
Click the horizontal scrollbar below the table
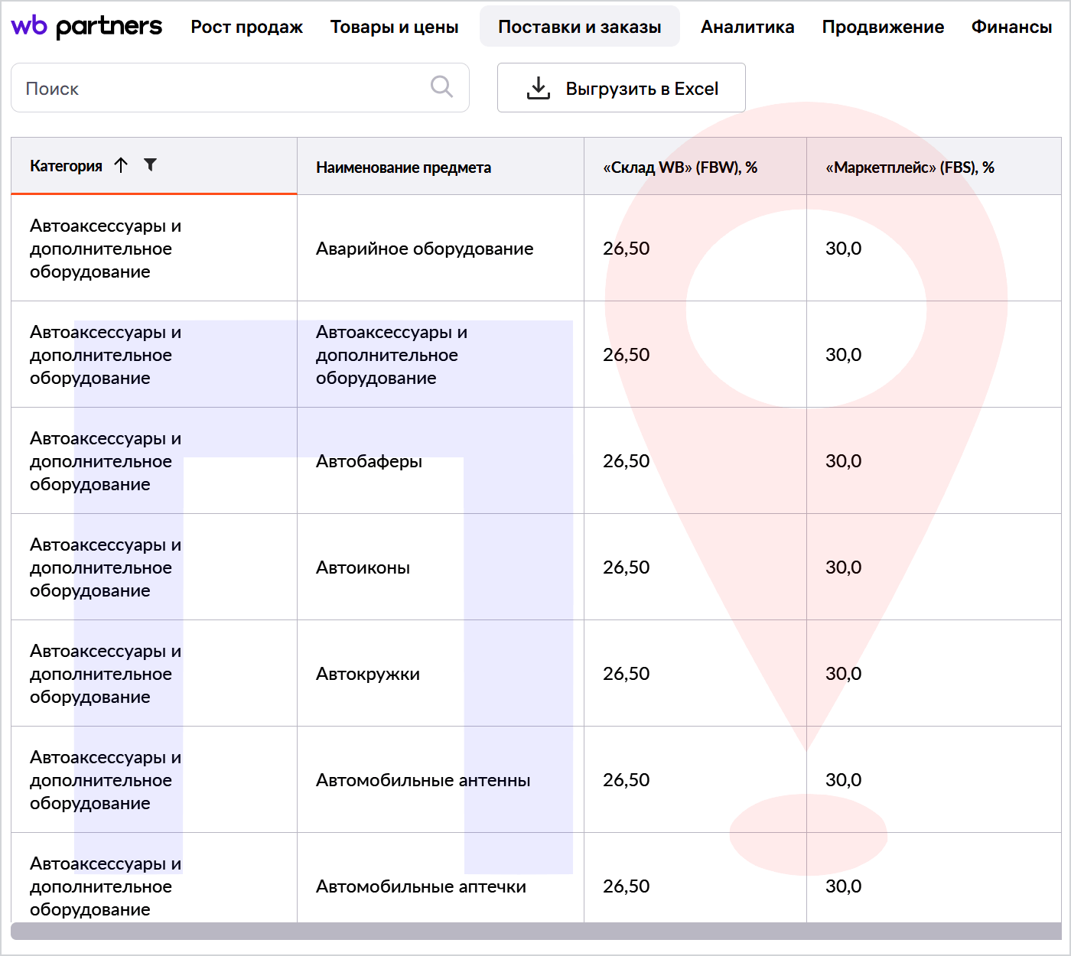pos(535,931)
